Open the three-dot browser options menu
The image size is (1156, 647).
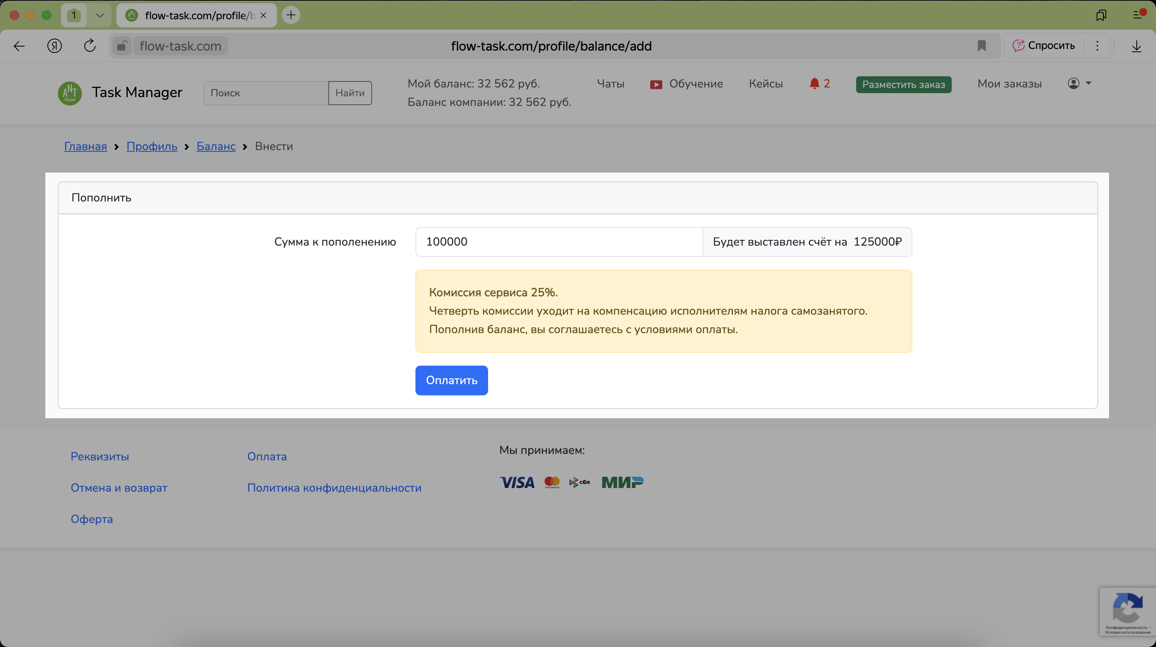click(1097, 46)
